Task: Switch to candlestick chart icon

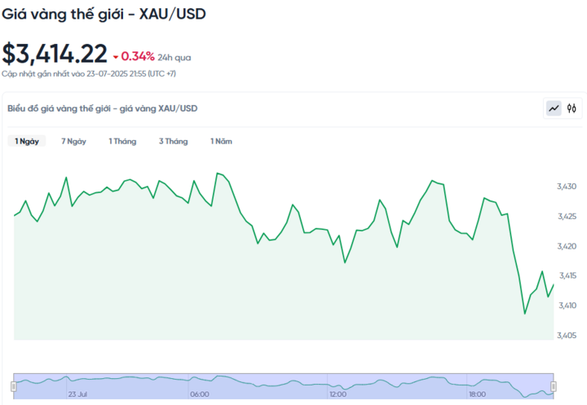Action: pos(572,108)
